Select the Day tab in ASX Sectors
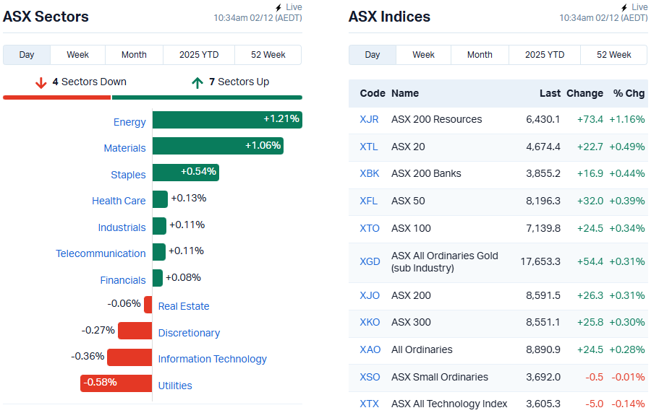The width and height of the screenshot is (659, 413). tap(27, 55)
